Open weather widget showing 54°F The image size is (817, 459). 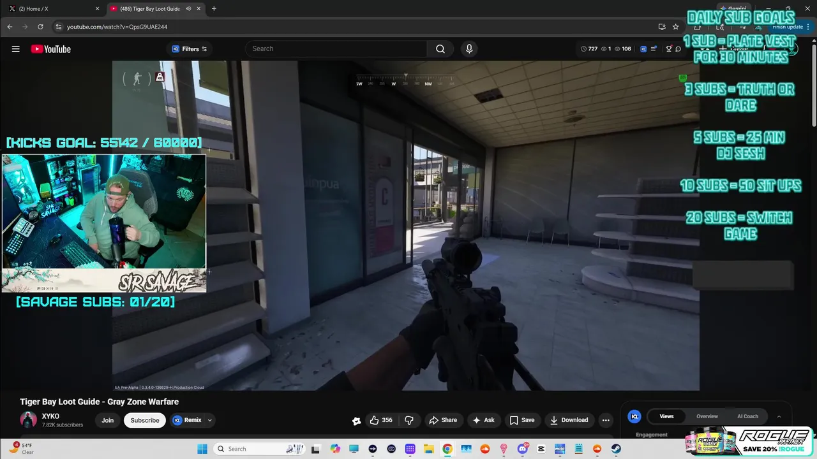[x=22, y=449]
